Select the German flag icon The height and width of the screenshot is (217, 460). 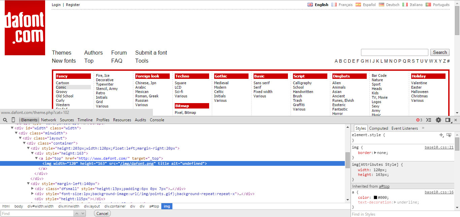tap(382, 5)
